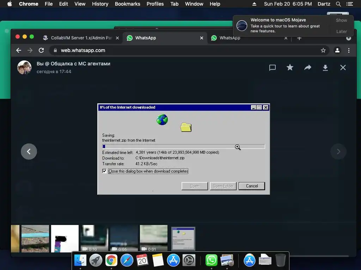Bookmark this page with star icon
Image resolution: width=361 pixels, height=270 pixels.
click(x=323, y=50)
